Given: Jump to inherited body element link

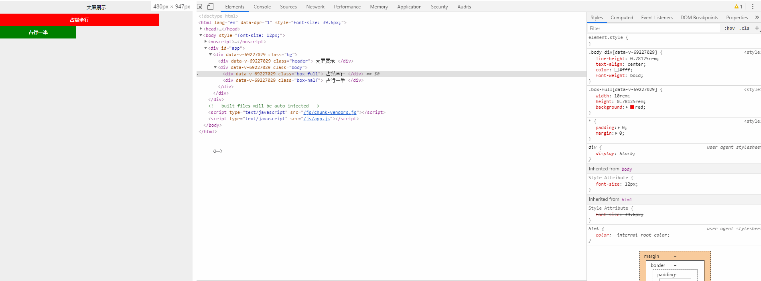Looking at the screenshot, I should 627,169.
